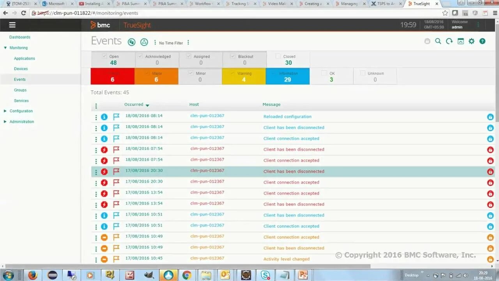Viewport: 499px width, 281px height.
Task: Toggle the Minor severity filter checkbox
Action: coord(191,73)
